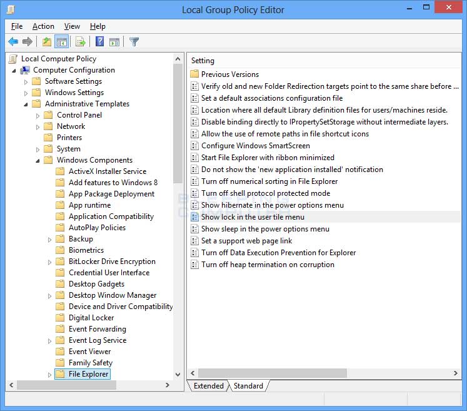Go up one level with folder icon
Viewport: 467px width, 411px height.
[46, 42]
